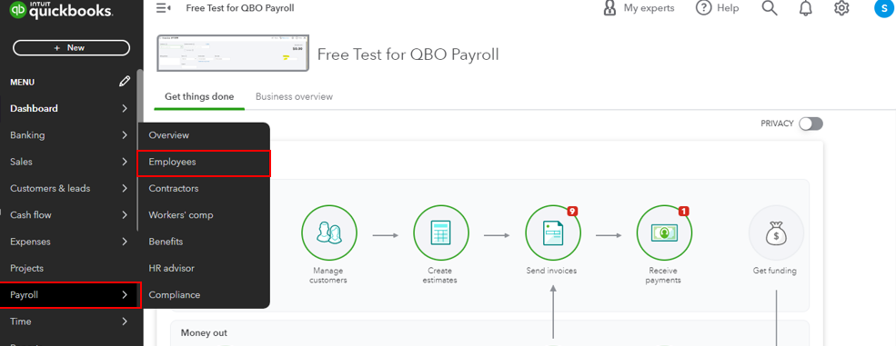Screen dimensions: 896x346
Task: Click the + New button
Action: (x=71, y=48)
